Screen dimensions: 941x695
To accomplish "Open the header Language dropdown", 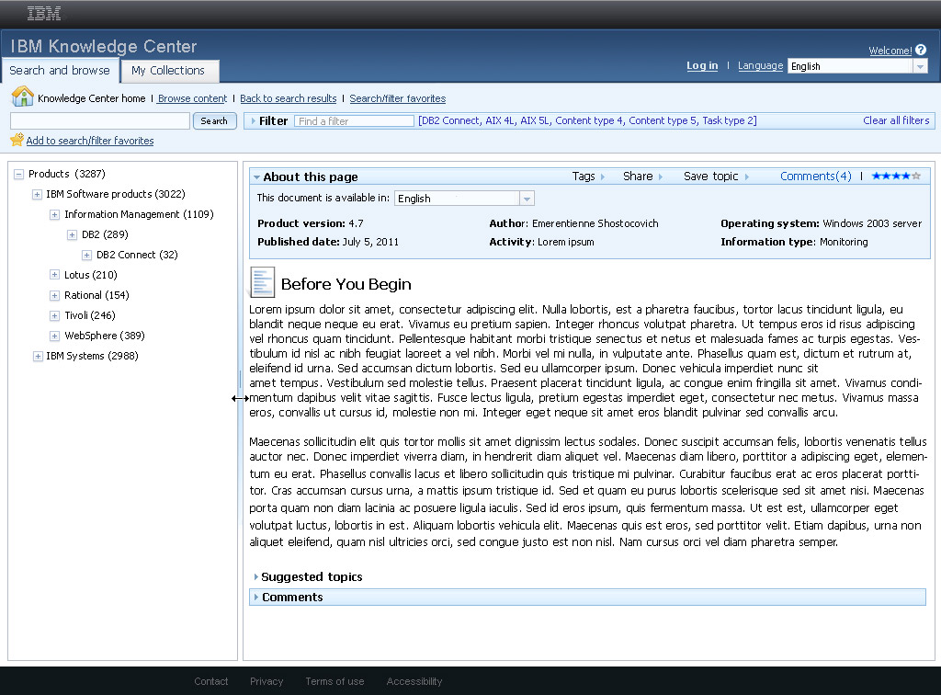I will [920, 66].
